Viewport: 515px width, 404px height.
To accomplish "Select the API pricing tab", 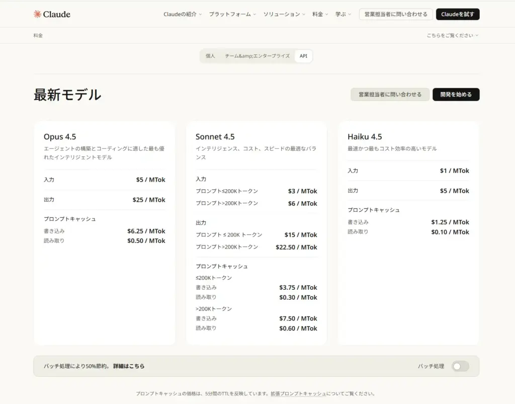I will click(303, 56).
